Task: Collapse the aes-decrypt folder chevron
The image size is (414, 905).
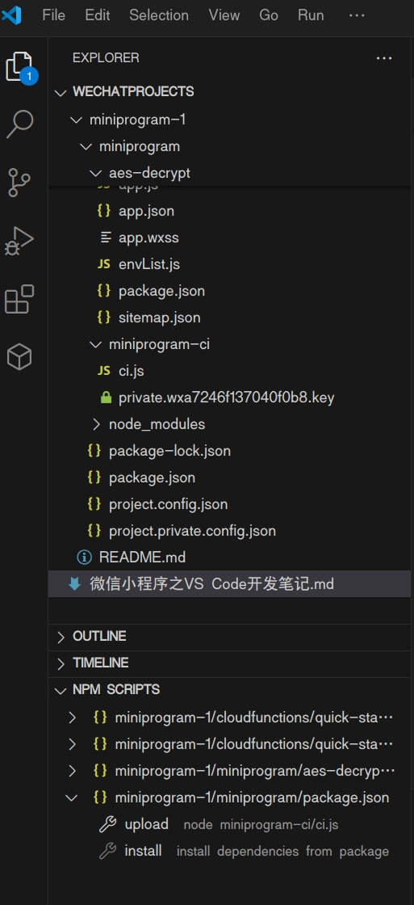Action: [x=96, y=173]
